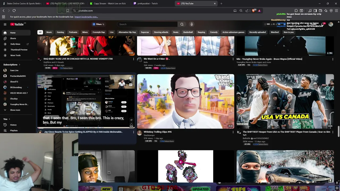Open the YouTube hamburger guide menu
Image resolution: width=340 pixels, height=191 pixels.
pos(5,24)
